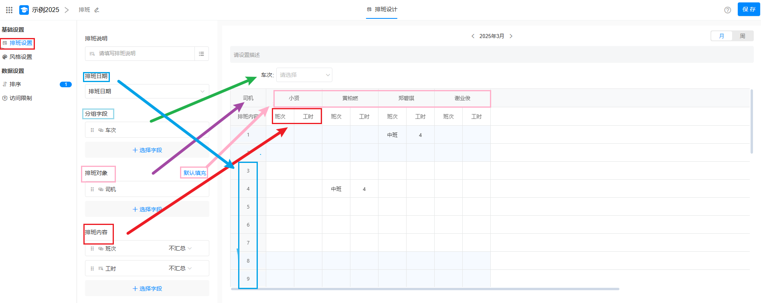Select the 排班设计 tab
The height and width of the screenshot is (303, 761).
tap(382, 10)
